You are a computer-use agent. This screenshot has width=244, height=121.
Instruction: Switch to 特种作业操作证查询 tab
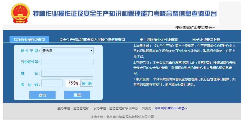point(29,39)
